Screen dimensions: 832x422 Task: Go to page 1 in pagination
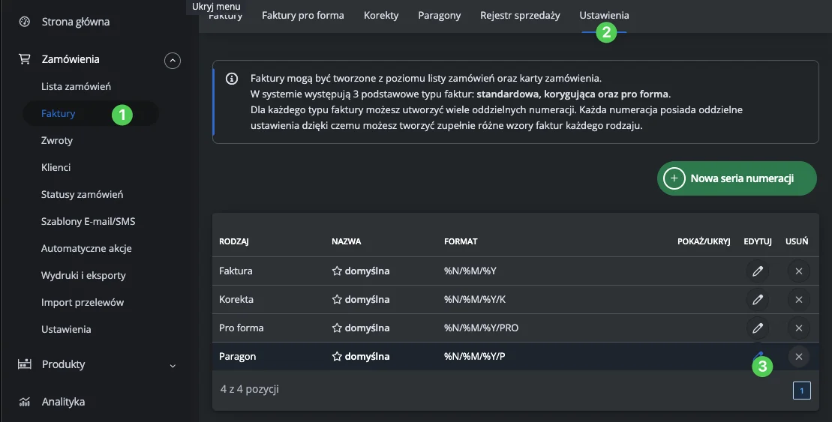[802, 391]
